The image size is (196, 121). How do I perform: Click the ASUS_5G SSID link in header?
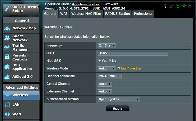[119, 8]
